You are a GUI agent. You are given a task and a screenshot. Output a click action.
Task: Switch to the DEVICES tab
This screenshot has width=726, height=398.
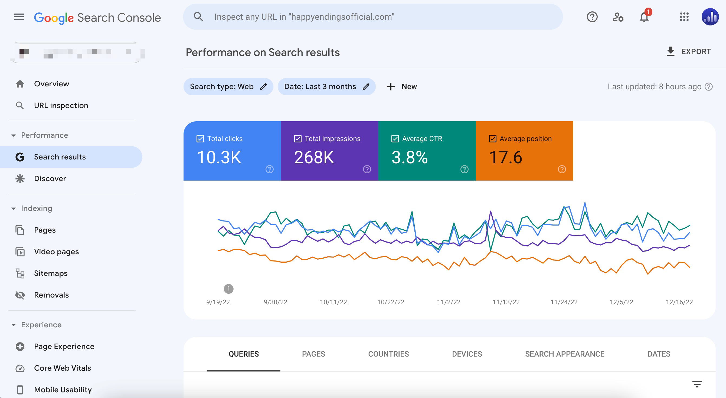click(x=467, y=354)
